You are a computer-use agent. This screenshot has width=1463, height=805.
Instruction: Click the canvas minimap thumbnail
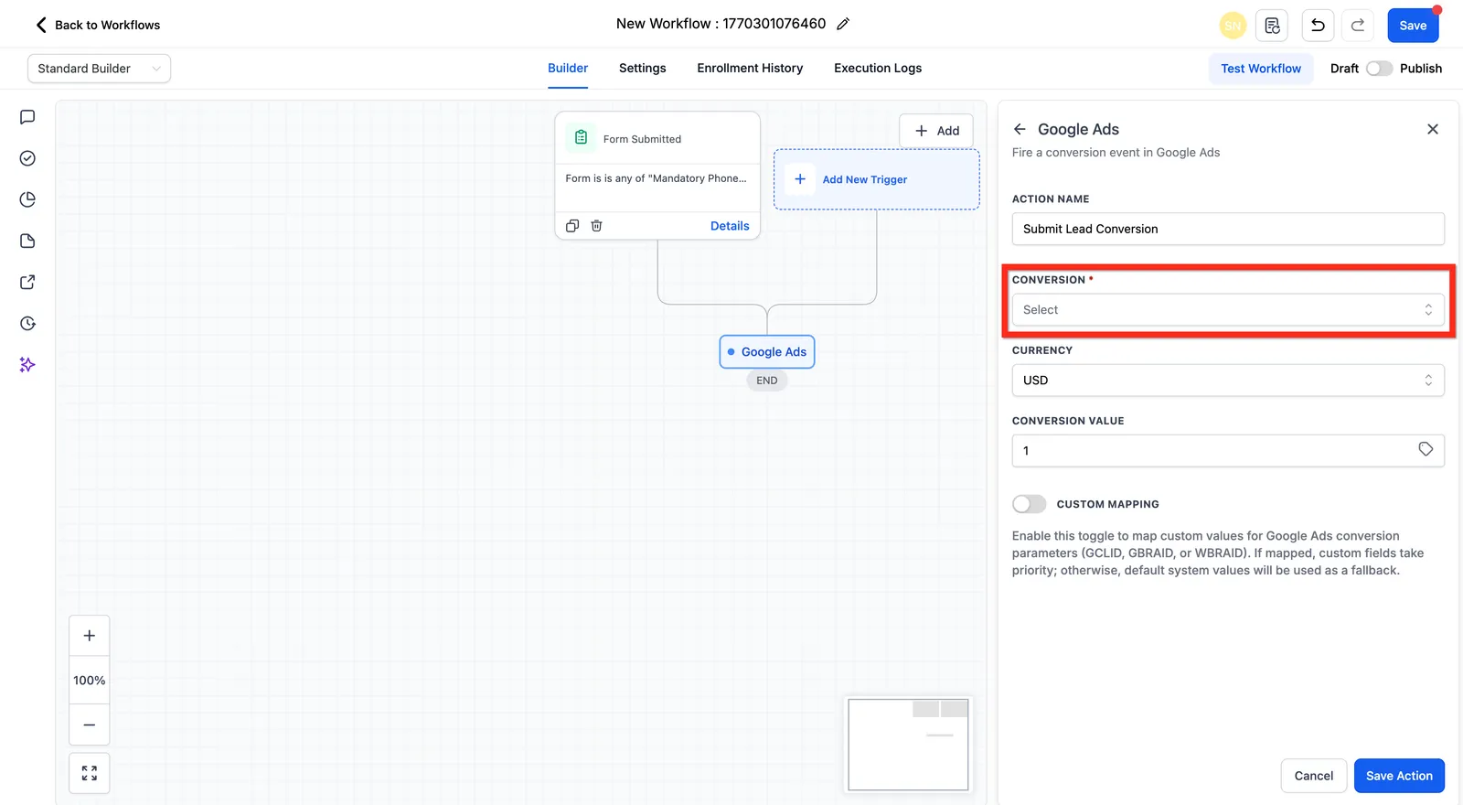click(x=908, y=745)
